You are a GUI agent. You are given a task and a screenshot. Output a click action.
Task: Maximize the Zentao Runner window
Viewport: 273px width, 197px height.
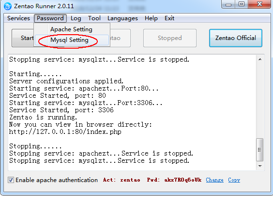[242, 4]
